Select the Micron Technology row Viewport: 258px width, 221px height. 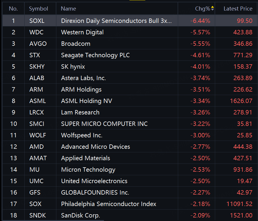[130, 170]
